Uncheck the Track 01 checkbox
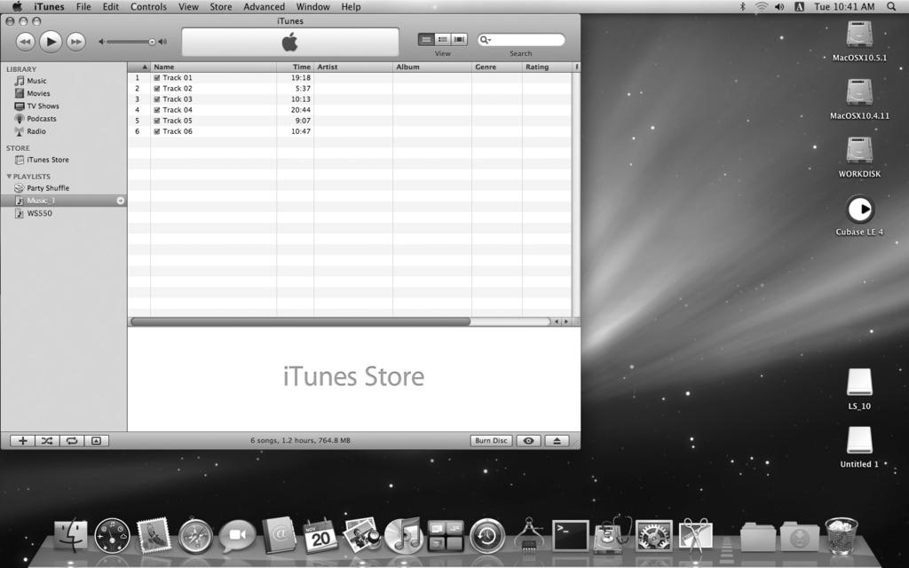This screenshot has width=909, height=568. (x=157, y=78)
